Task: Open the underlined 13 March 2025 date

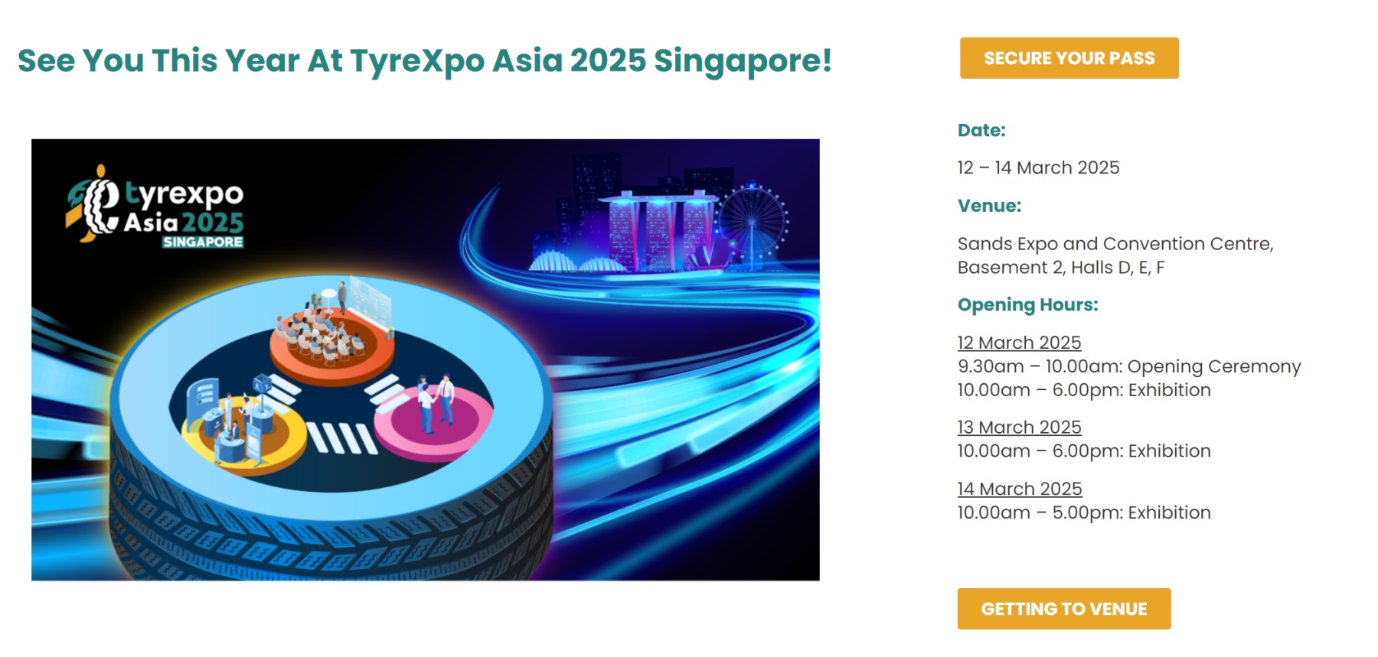Action: 1019,427
